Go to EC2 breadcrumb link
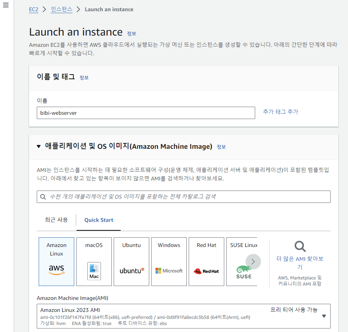348x332 pixels. [x=34, y=9]
